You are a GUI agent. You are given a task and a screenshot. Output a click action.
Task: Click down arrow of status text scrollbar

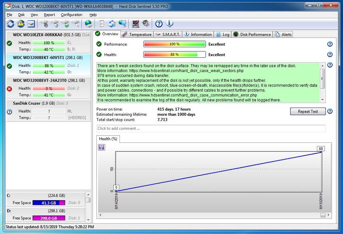(323, 100)
